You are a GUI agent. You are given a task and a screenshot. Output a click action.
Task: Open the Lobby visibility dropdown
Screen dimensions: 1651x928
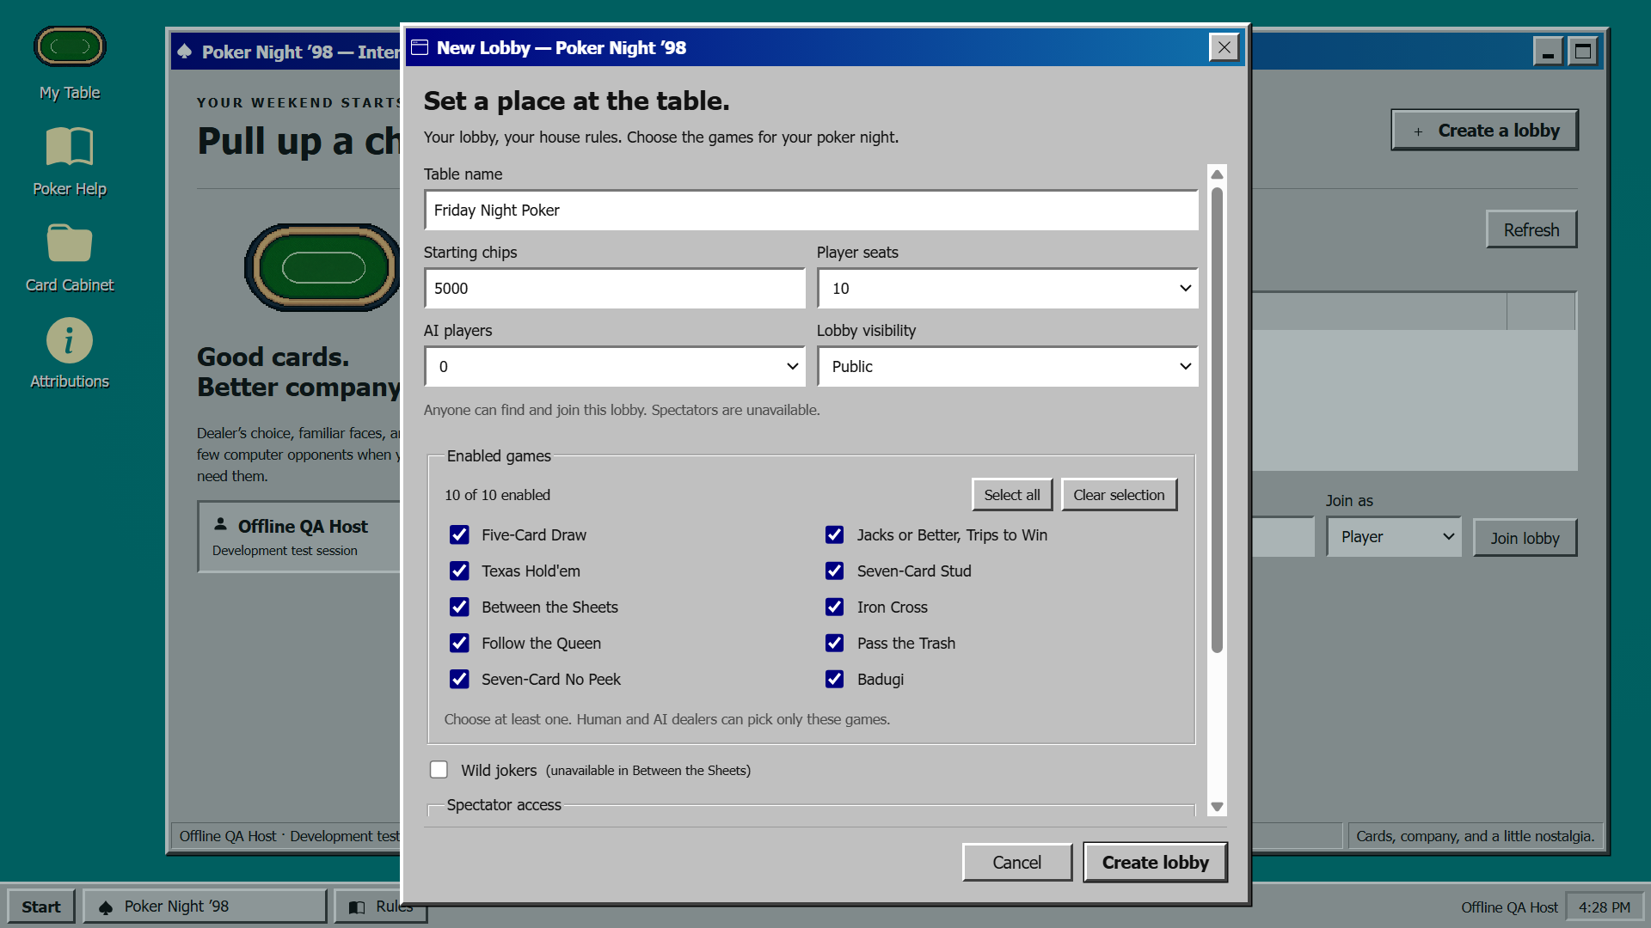point(1007,367)
